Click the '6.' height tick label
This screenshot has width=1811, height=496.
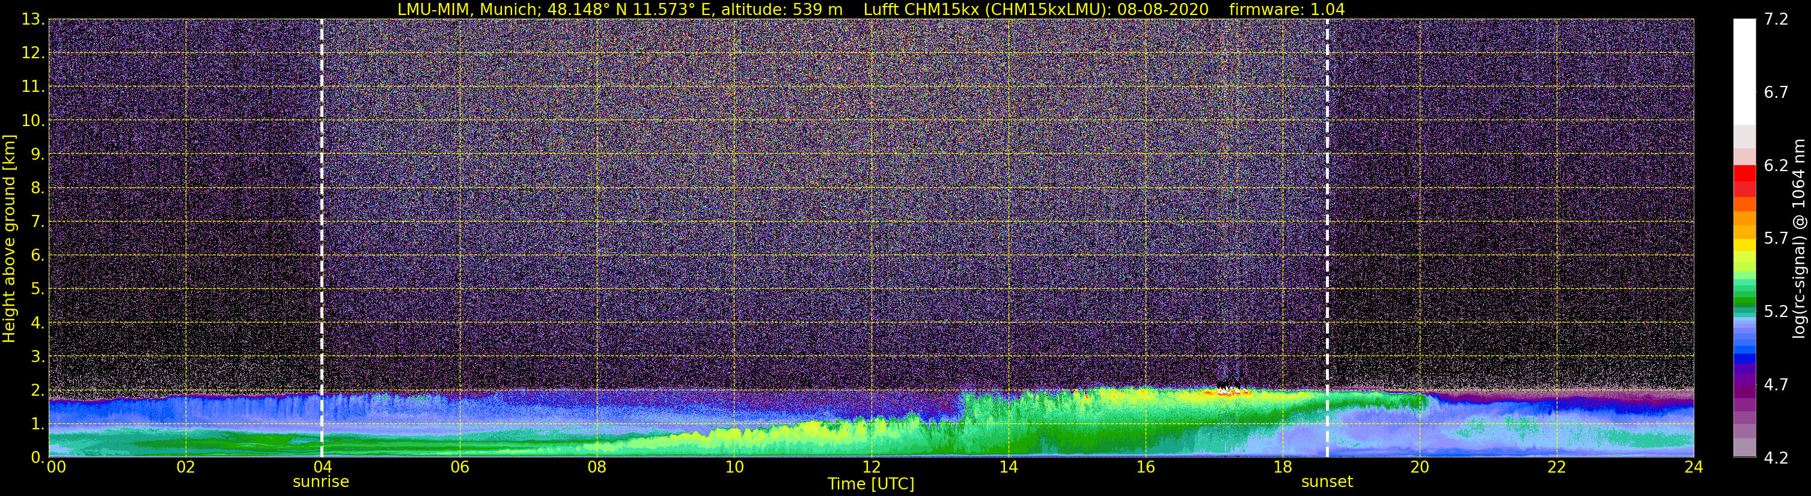point(38,255)
